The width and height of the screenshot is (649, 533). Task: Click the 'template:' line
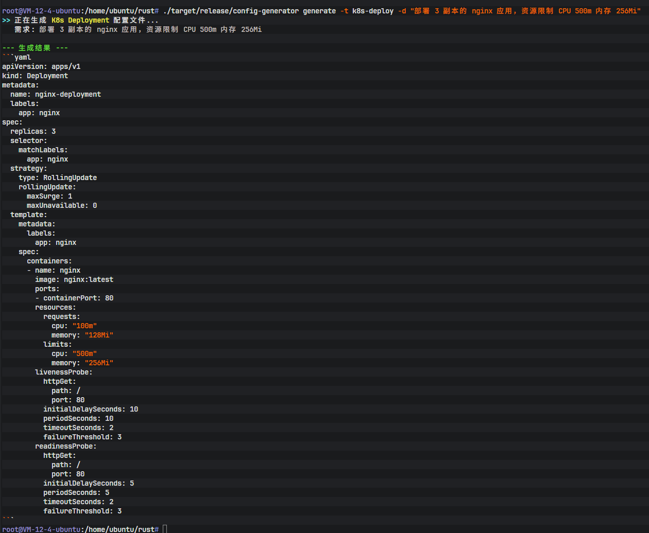click(x=29, y=215)
